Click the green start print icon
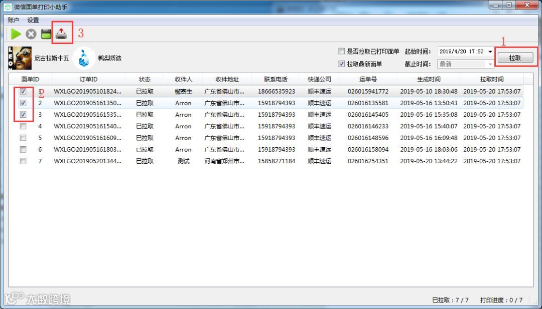Viewport: 542px width, 309px height. click(x=16, y=34)
